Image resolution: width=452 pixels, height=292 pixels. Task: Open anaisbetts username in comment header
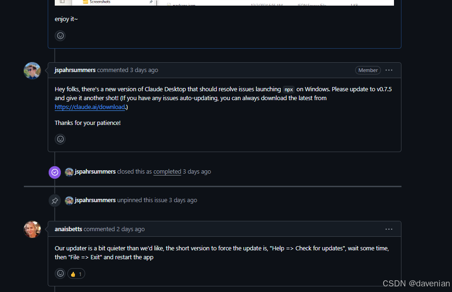pyautogui.click(x=68, y=229)
